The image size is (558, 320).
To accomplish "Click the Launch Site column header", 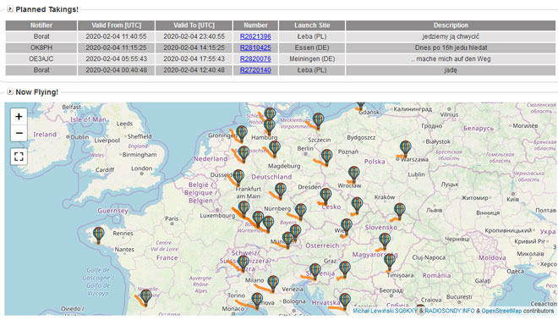I will (312, 25).
